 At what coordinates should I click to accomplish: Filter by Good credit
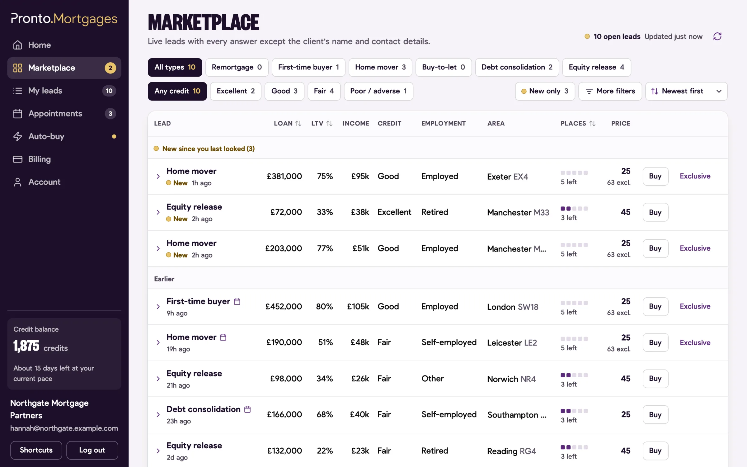click(284, 91)
